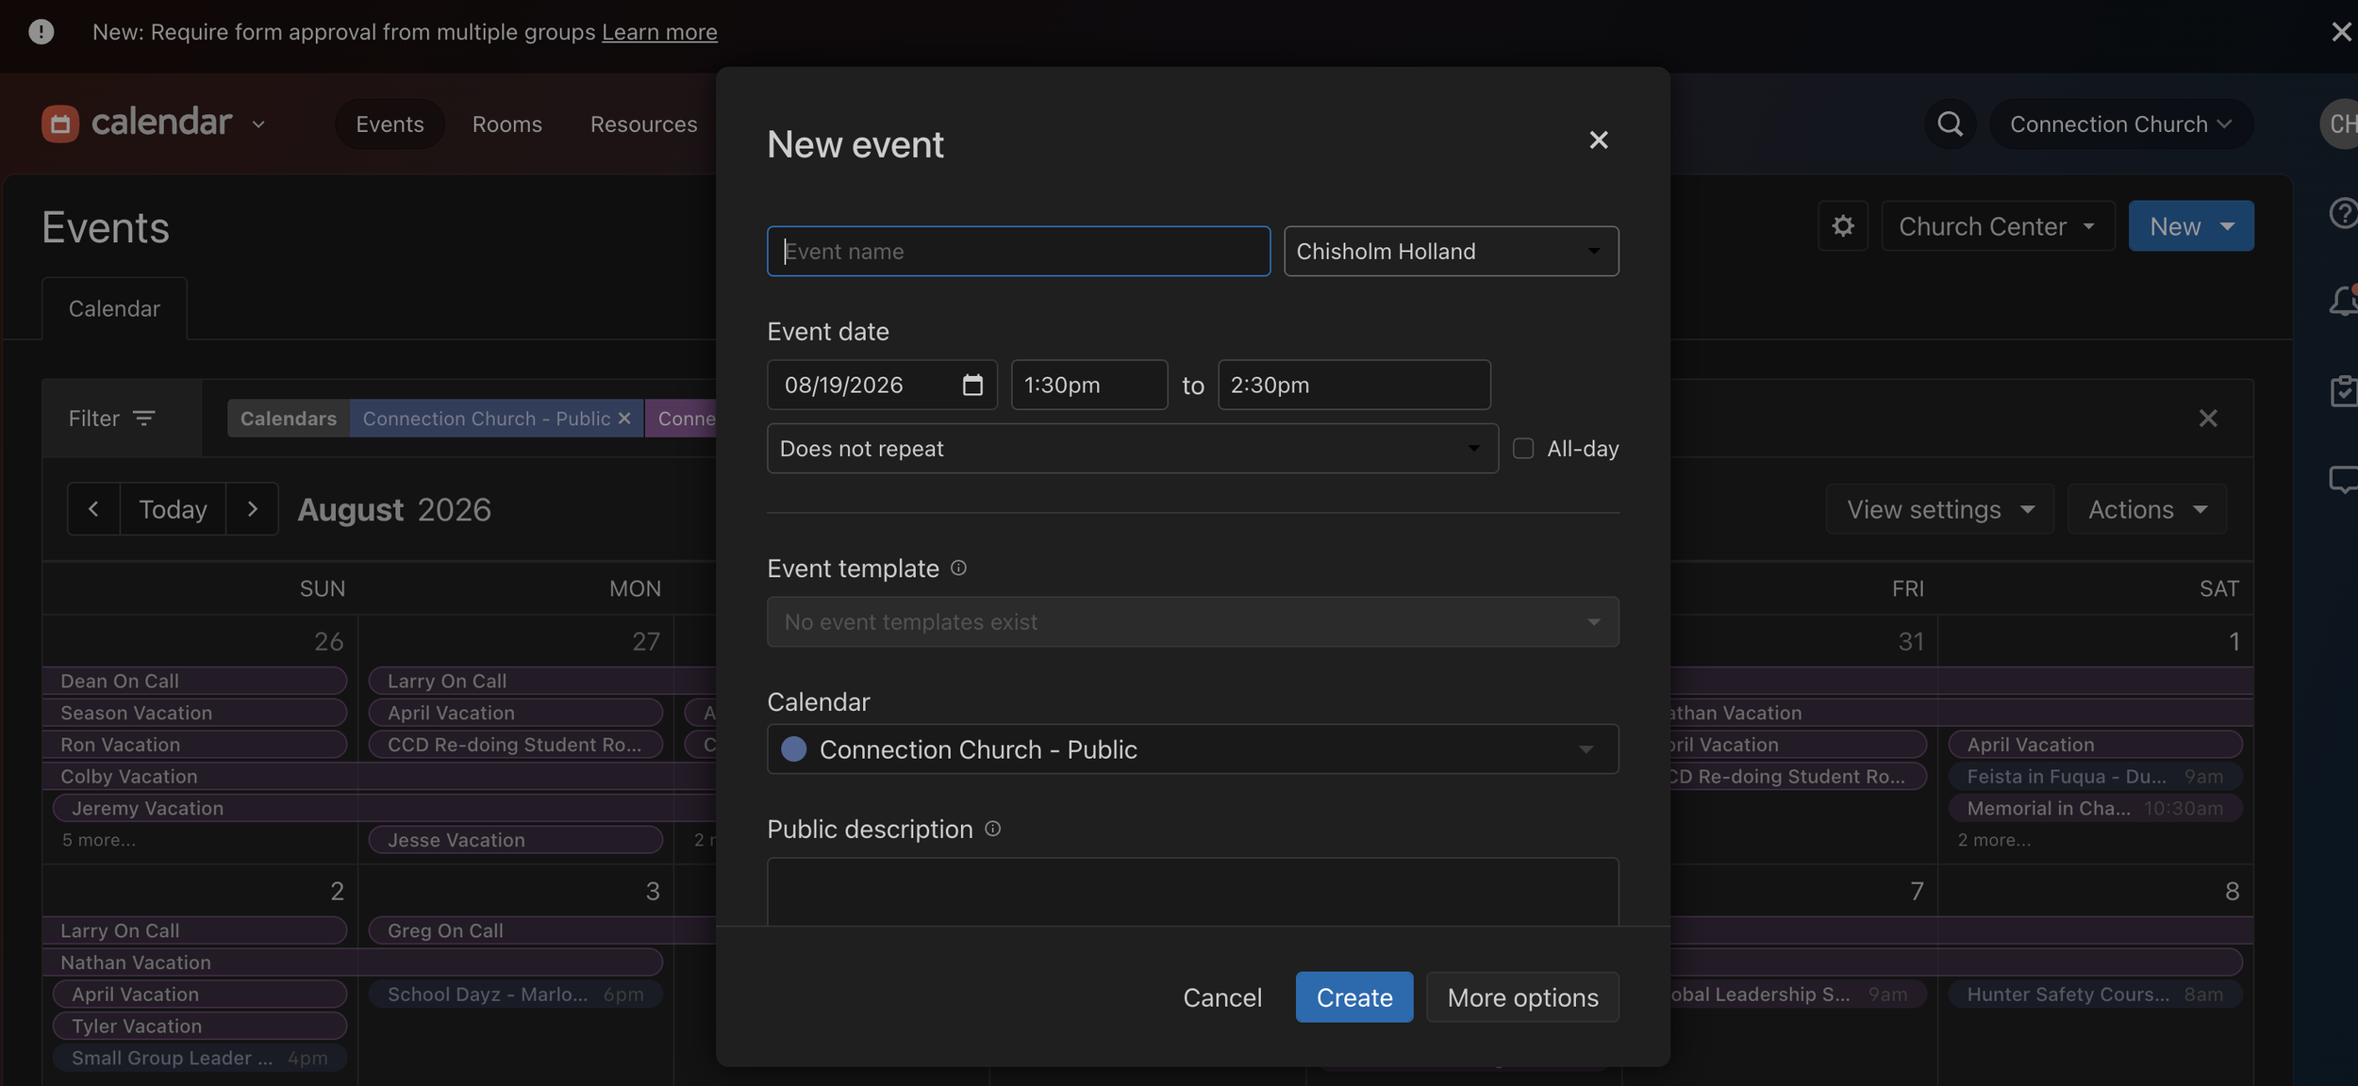Image resolution: width=2358 pixels, height=1086 pixels.
Task: Open the Dean On Call event
Action: (194, 681)
